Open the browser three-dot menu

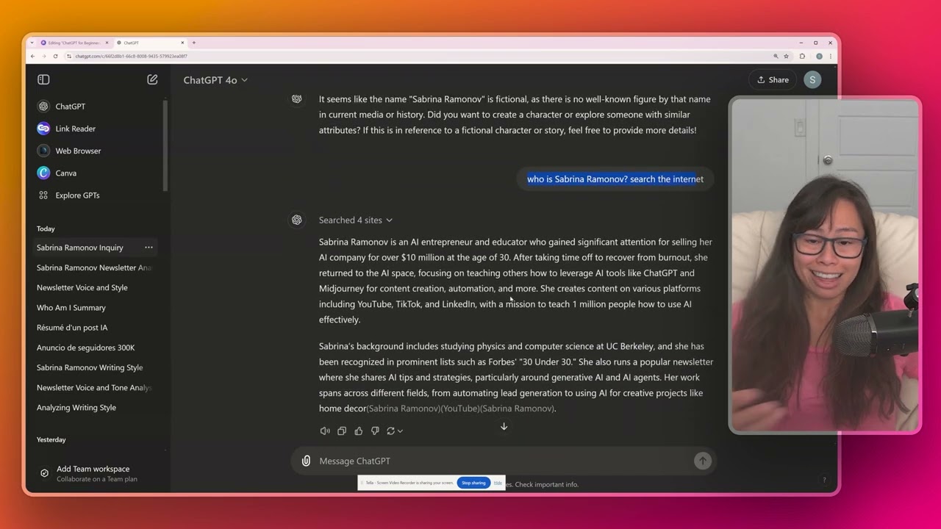click(831, 56)
